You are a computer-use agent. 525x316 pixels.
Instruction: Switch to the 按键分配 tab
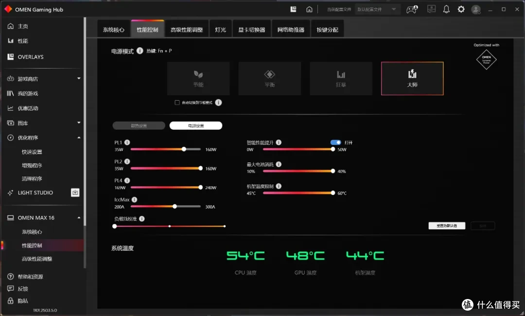point(327,30)
